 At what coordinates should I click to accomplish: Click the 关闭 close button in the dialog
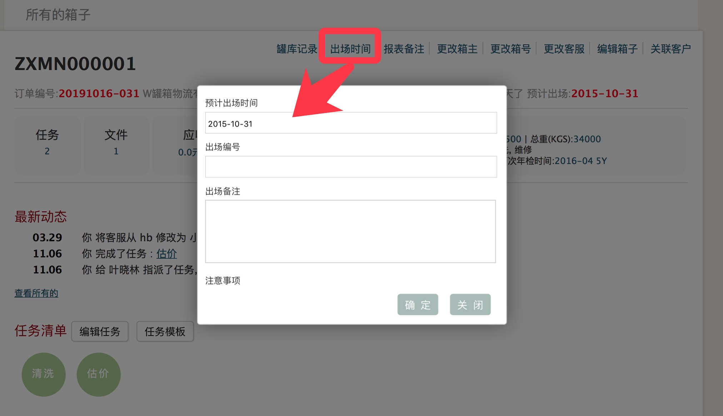[470, 304]
